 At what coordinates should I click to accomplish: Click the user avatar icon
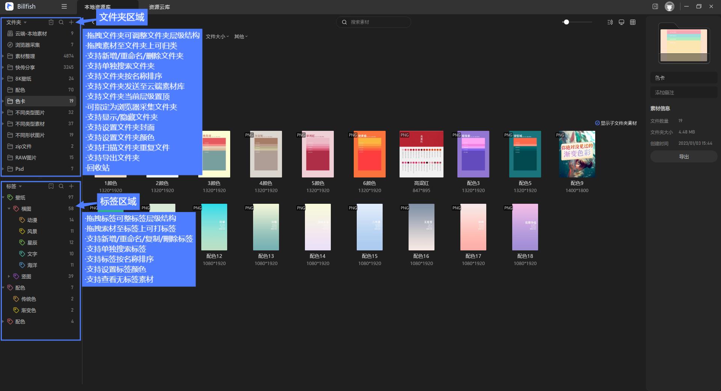pos(669,6)
